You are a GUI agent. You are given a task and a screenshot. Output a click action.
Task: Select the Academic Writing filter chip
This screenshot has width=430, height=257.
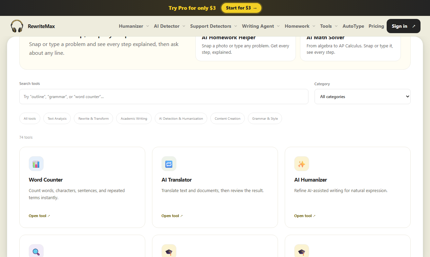pos(134,118)
